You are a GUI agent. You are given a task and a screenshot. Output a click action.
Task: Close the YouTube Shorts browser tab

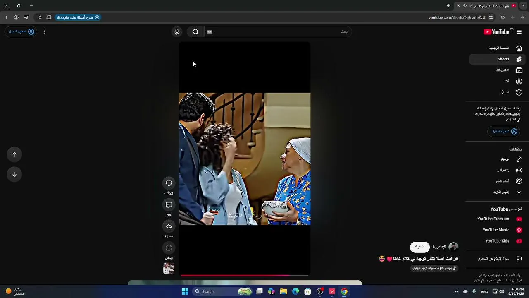pos(458,6)
